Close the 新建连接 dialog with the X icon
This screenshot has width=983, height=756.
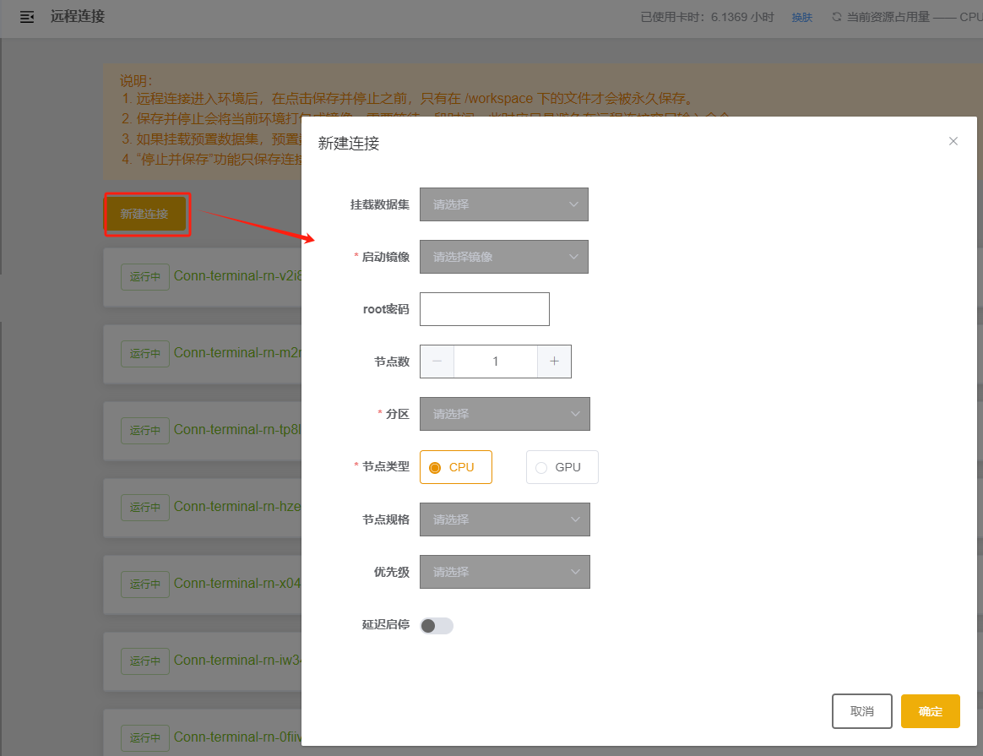tap(953, 141)
